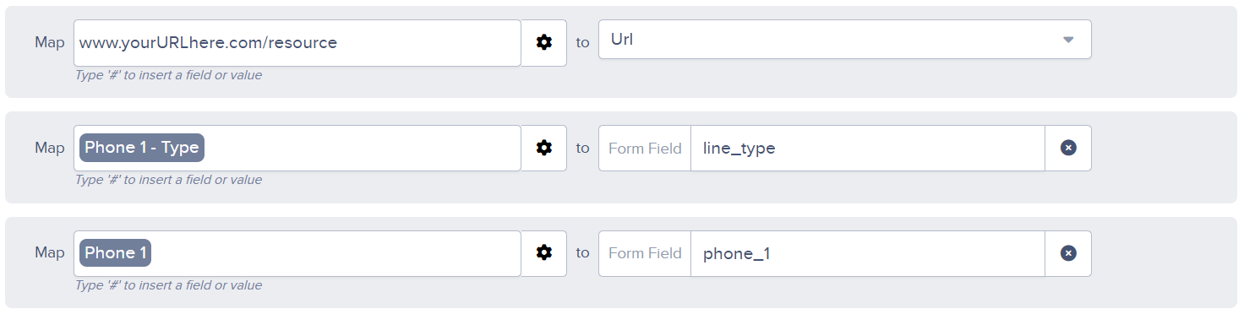Edit the line_type form field name
Image resolution: width=1244 pixels, height=314 pixels.
click(x=868, y=148)
